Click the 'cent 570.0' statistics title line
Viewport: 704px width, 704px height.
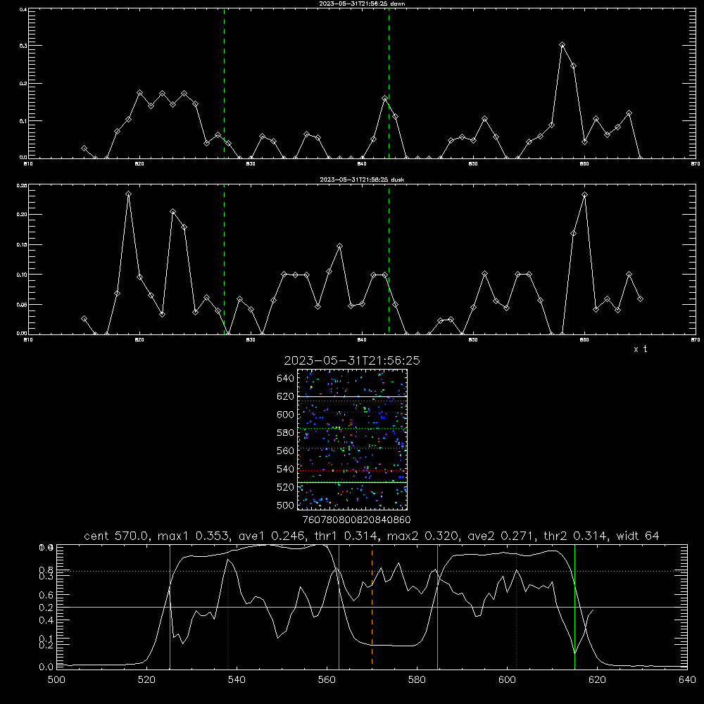(x=371, y=536)
